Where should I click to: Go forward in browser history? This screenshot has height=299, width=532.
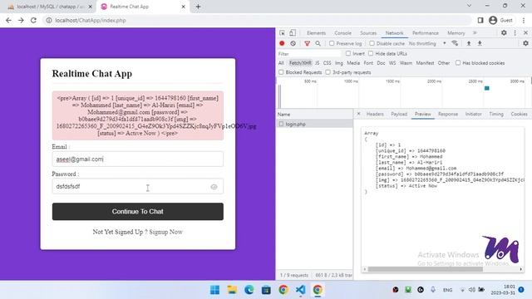click(21, 20)
